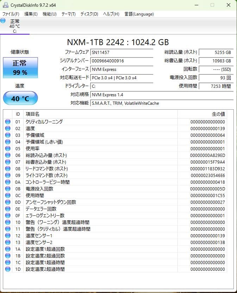Click status orb for row 1A 設定温度1超過回数
237x293 pixels.
(x=8, y=249)
